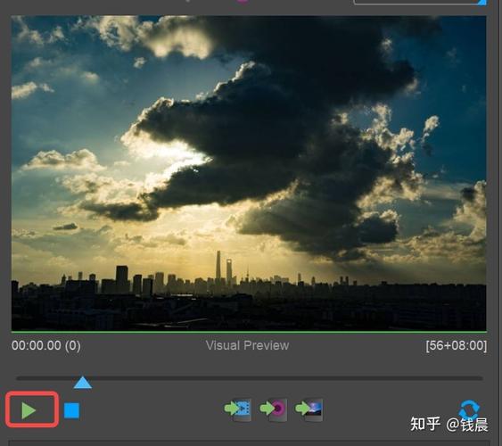502x446 pixels.
Task: Click the purple lens export icon
Action: (x=274, y=409)
